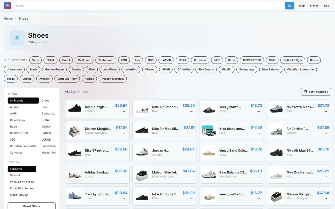Image resolution: width=335 pixels, height=209 pixels.
Task: Select the Christian Louboutin sub-category chip
Action: tap(300, 69)
